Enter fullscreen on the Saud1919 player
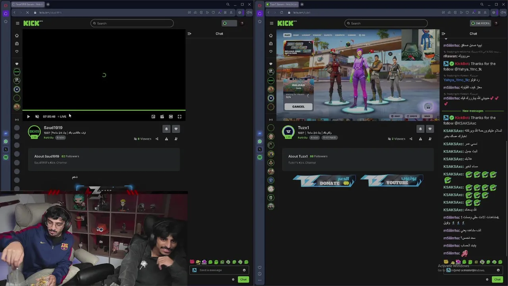Image resolution: width=508 pixels, height=286 pixels. [179, 116]
